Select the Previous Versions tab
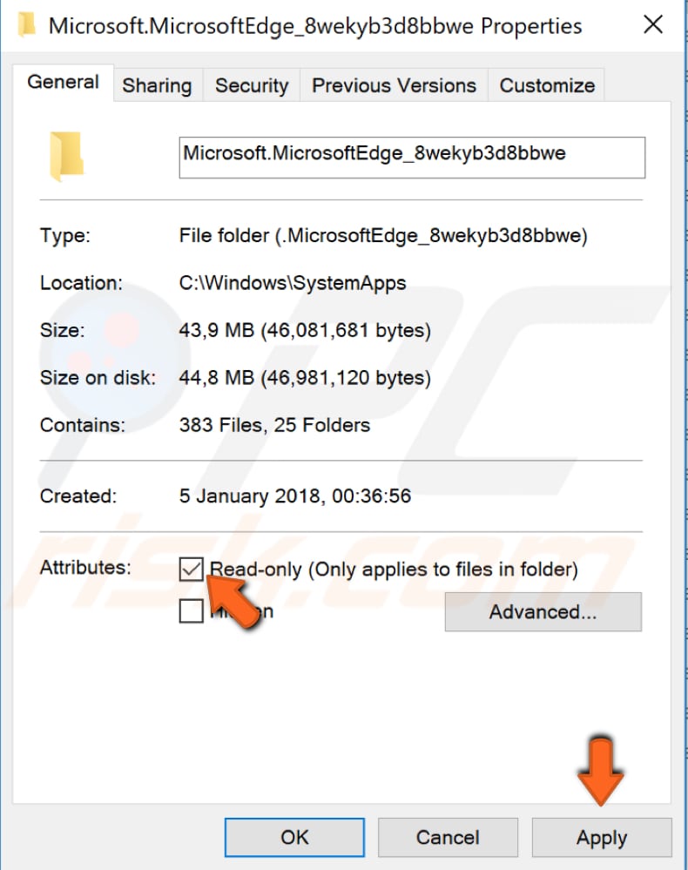This screenshot has width=688, height=870. [x=393, y=84]
